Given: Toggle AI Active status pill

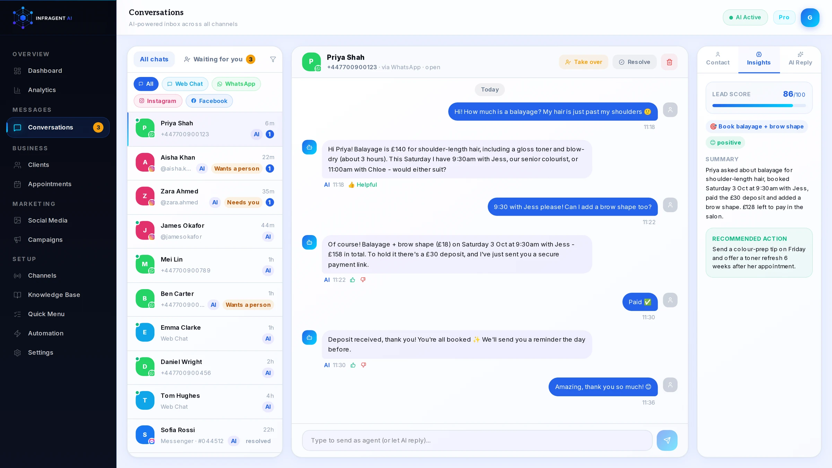Looking at the screenshot, I should [745, 17].
